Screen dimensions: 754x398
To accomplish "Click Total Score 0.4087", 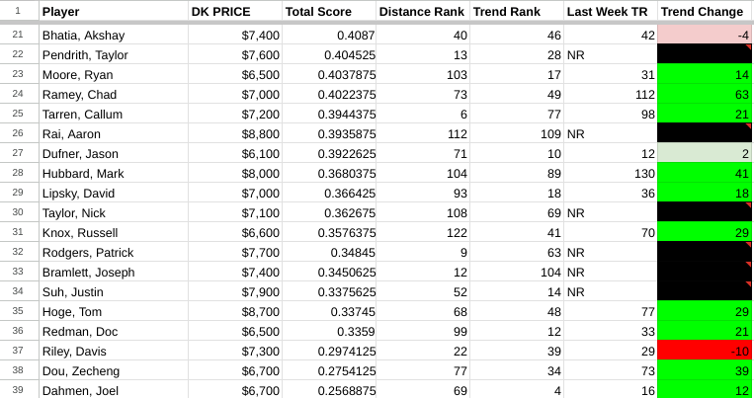I will coord(328,36).
